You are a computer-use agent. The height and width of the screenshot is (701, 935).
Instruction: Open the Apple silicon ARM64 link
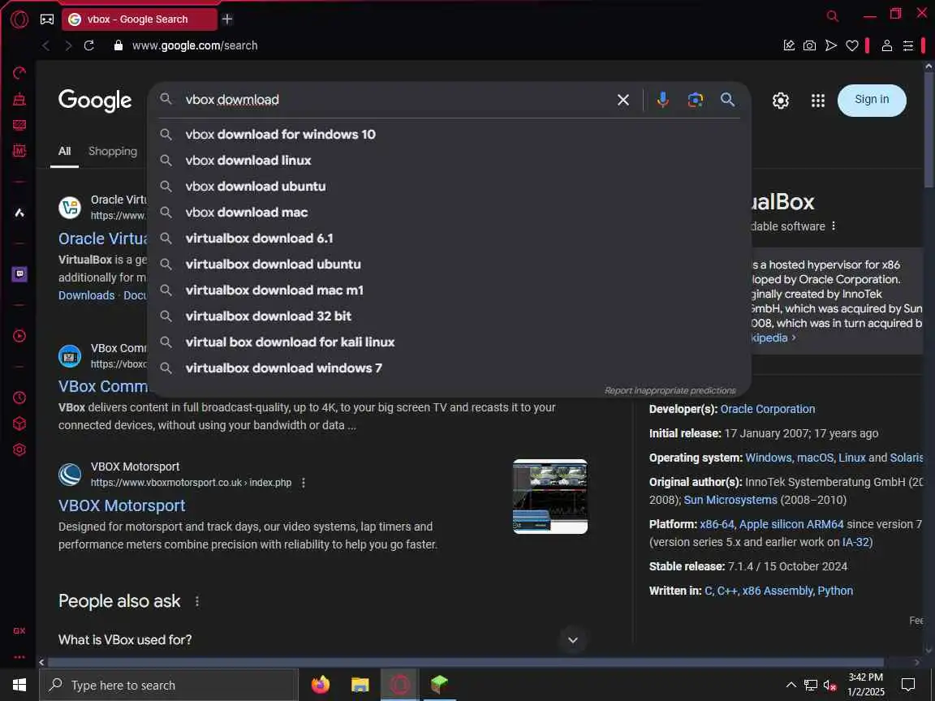791,525
